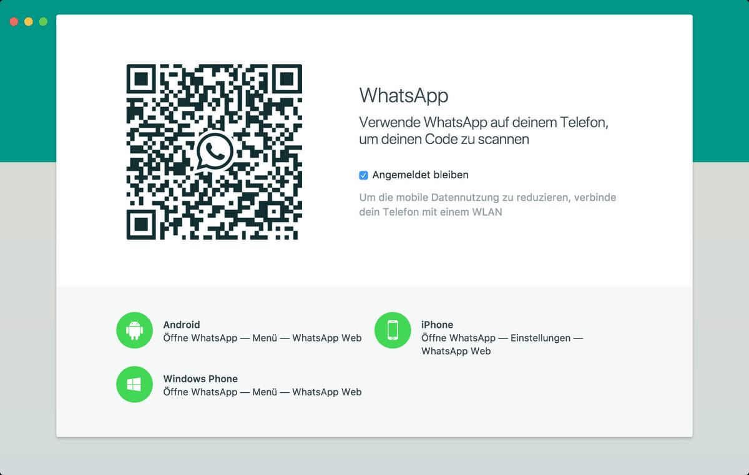
Task: Click the WhatsApp heading text
Action: [403, 95]
